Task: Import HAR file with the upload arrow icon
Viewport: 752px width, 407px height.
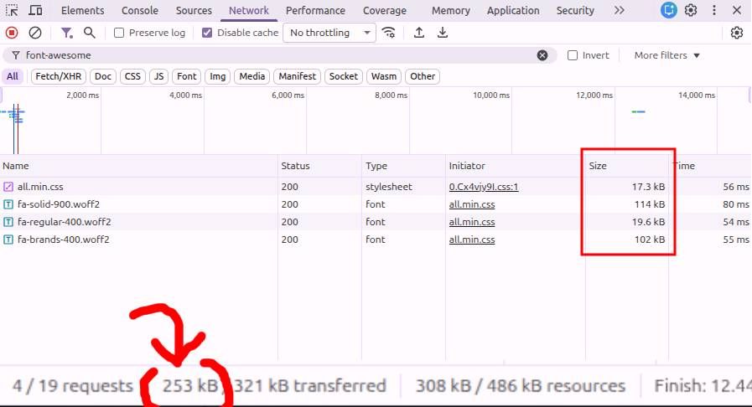Action: point(418,33)
